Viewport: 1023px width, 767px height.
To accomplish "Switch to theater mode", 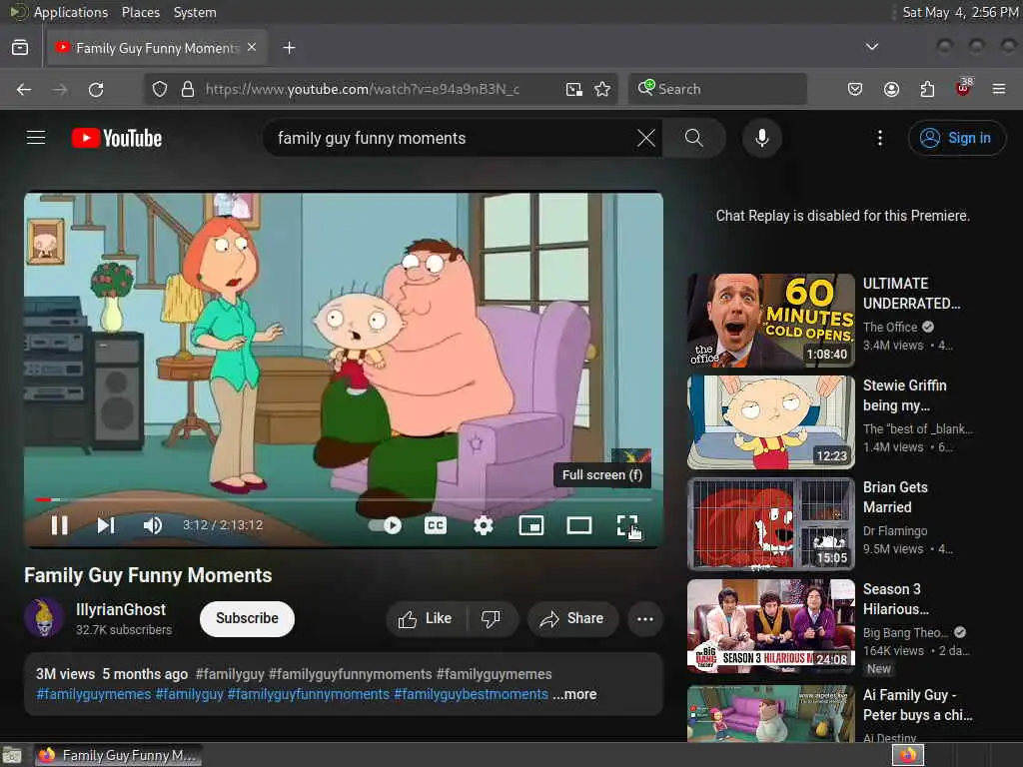I will [578, 525].
